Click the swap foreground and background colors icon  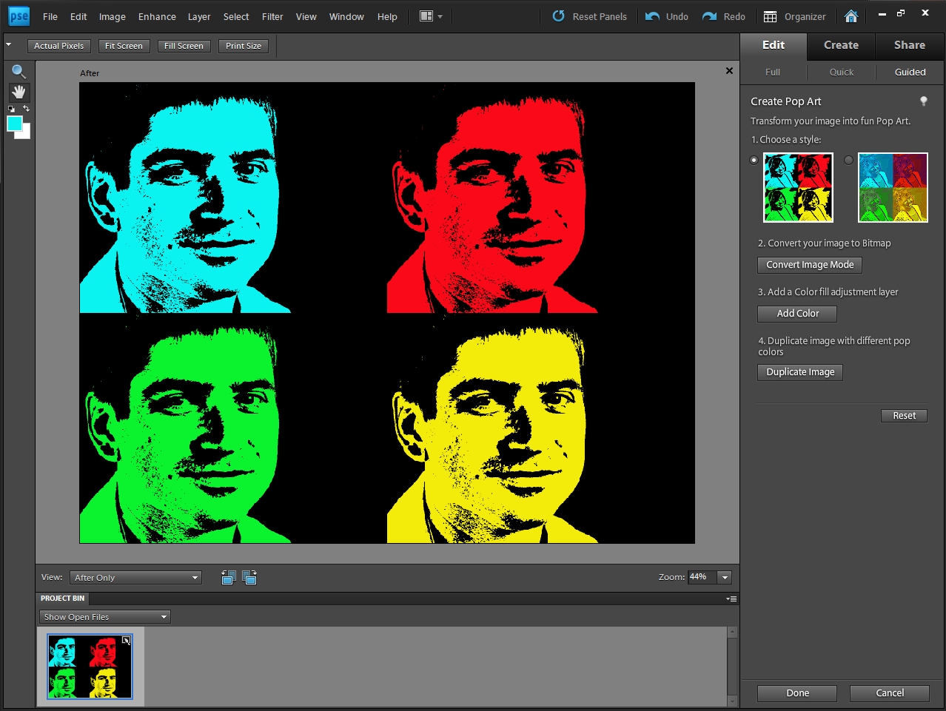point(26,109)
